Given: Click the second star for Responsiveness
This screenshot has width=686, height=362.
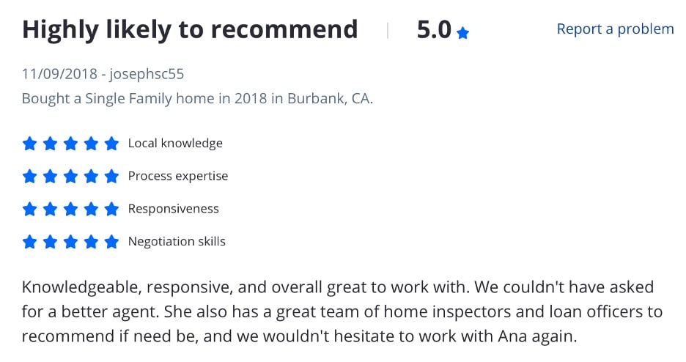Looking at the screenshot, I should (50, 210).
